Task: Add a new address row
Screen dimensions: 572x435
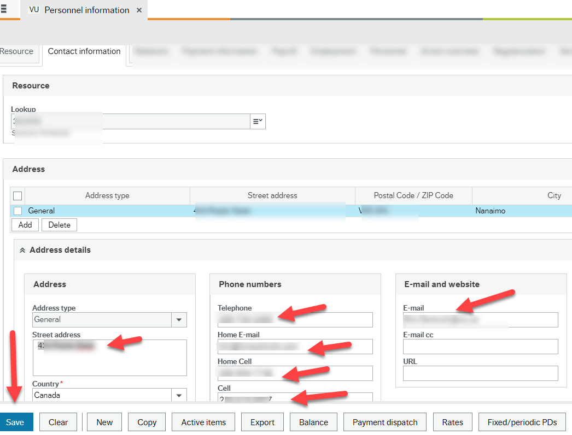Action: (25, 224)
